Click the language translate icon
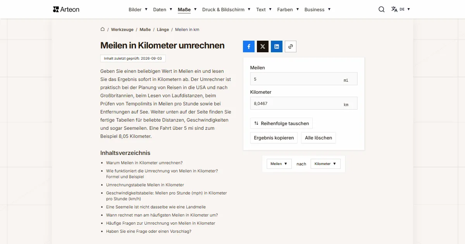The image size is (465, 244). tap(394, 9)
